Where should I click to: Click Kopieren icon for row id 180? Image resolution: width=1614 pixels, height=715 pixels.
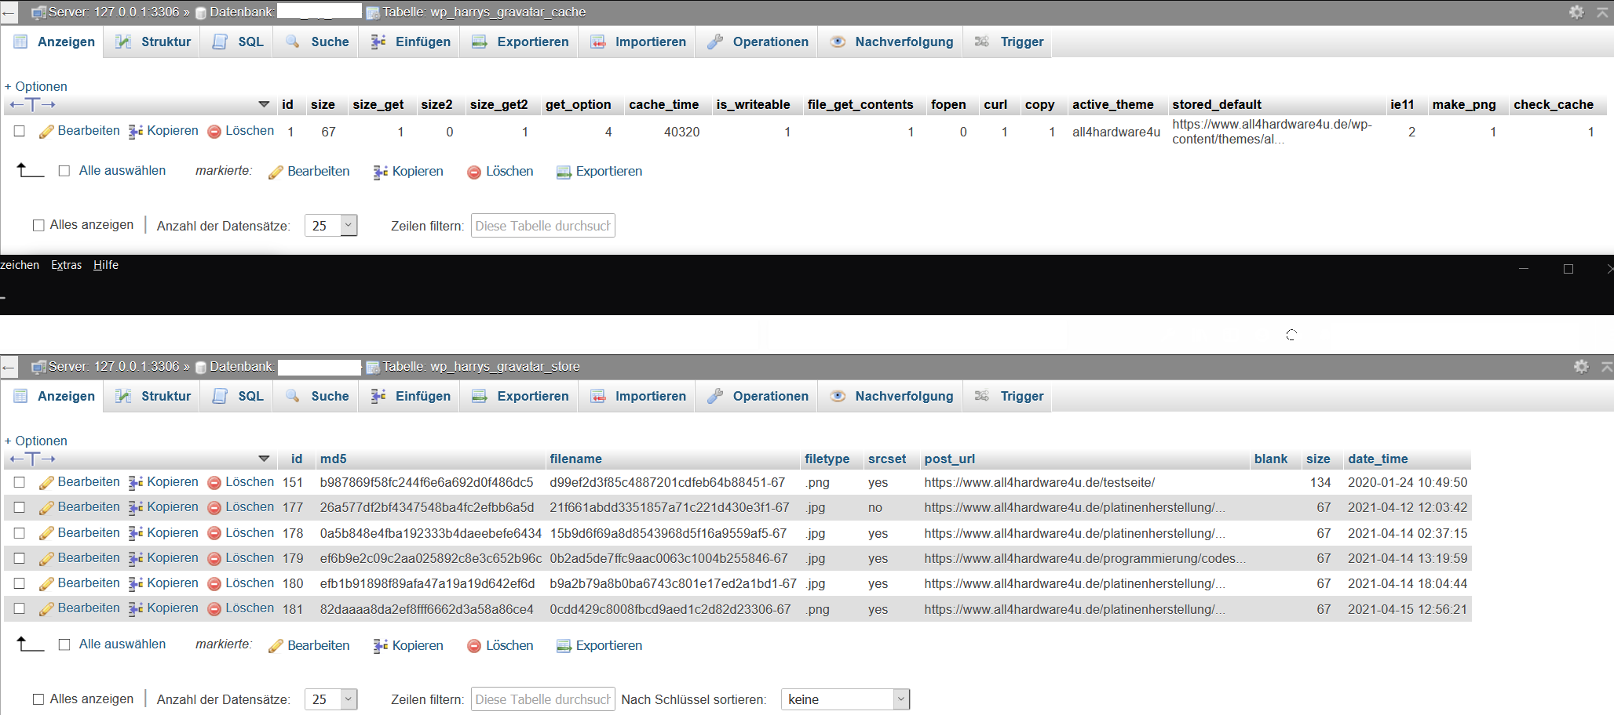[136, 583]
